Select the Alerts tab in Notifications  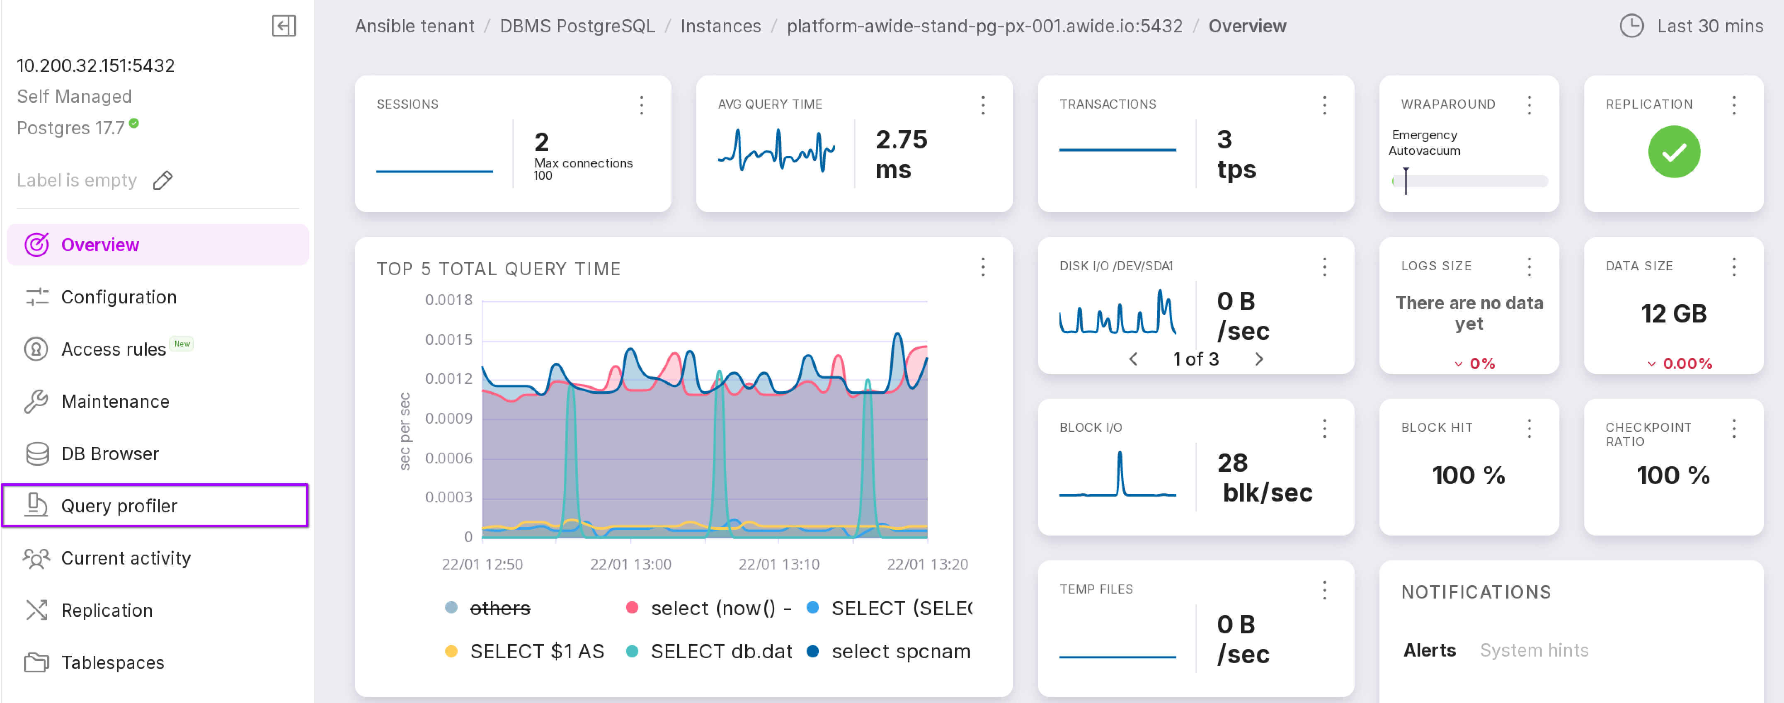tap(1429, 650)
